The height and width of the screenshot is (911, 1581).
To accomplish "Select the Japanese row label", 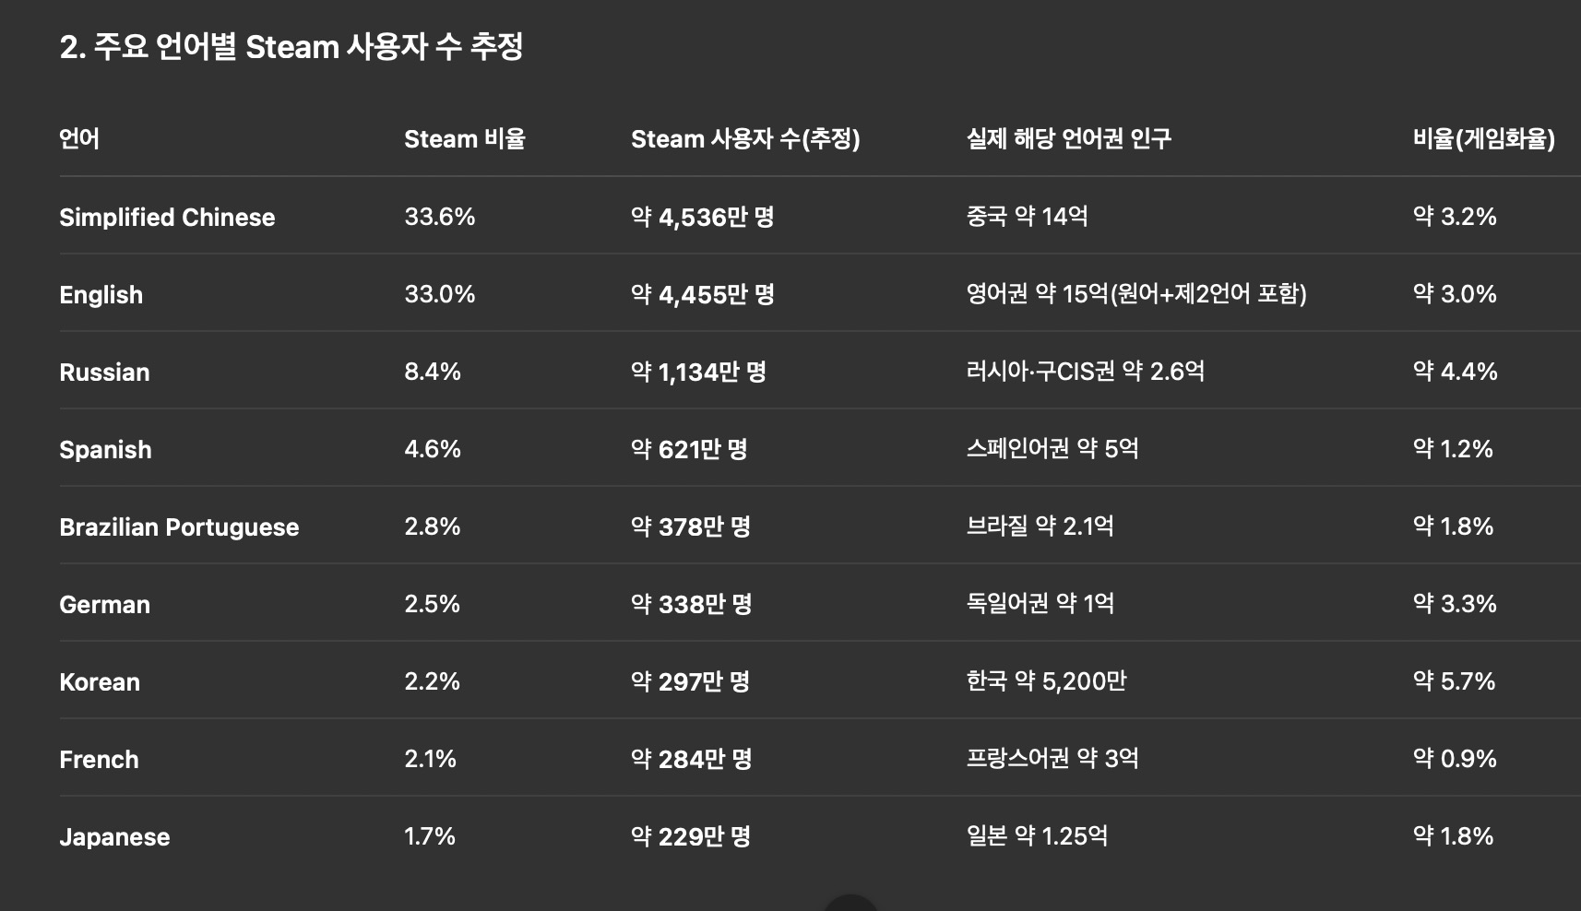I will pos(114,837).
